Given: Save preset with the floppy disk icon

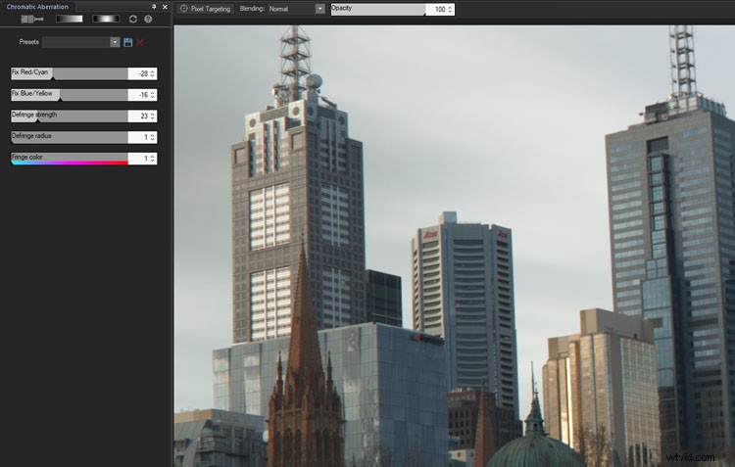Looking at the screenshot, I should point(127,42).
